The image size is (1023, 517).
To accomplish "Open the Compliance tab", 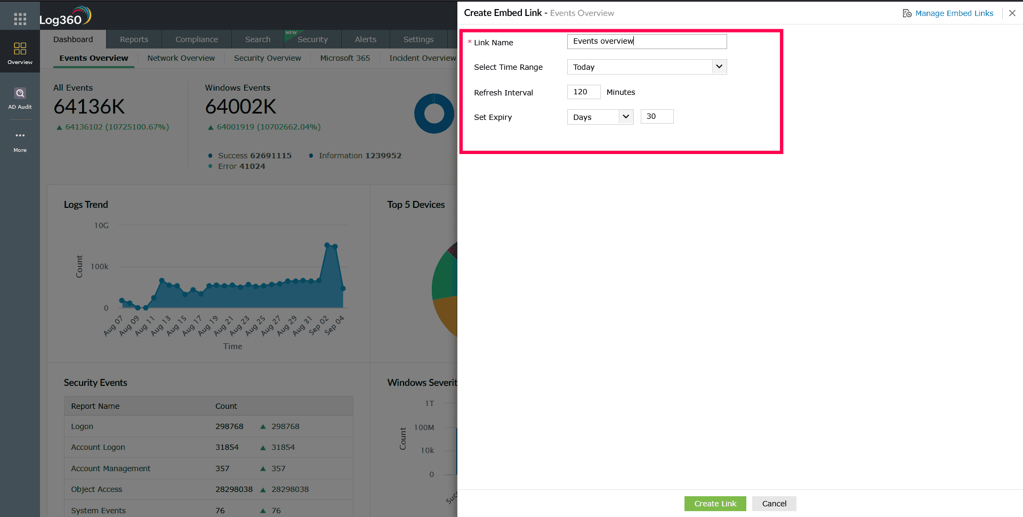I will 196,39.
